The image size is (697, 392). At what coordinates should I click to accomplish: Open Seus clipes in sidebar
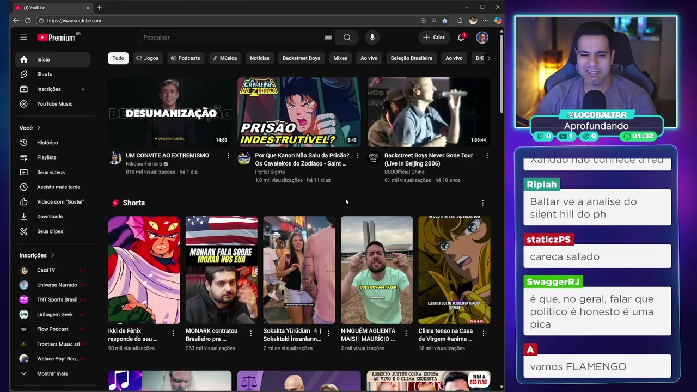53,231
